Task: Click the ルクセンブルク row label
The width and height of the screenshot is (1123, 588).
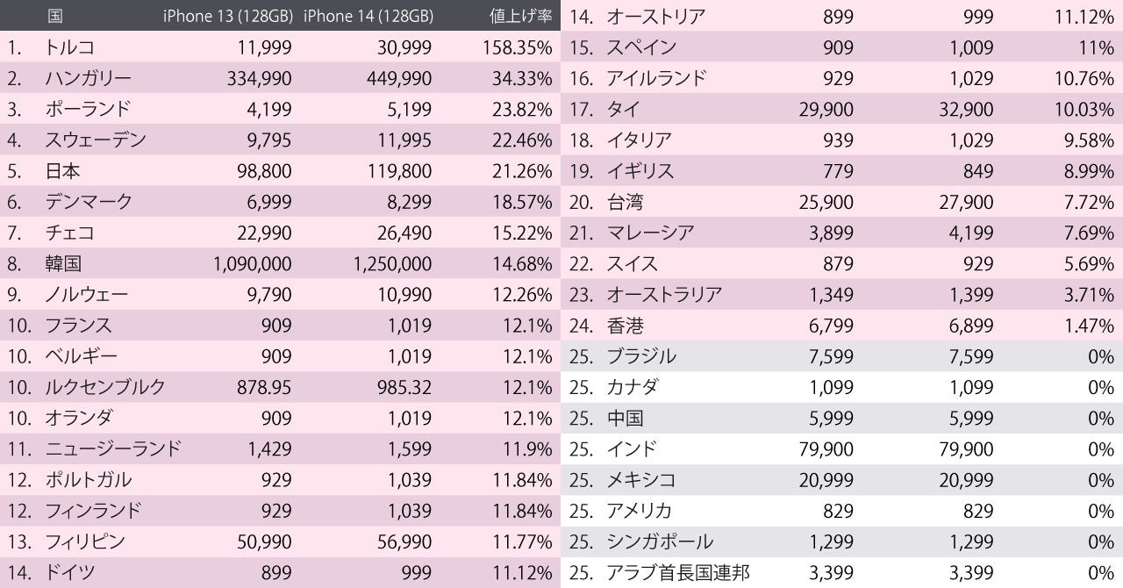Action: pyautogui.click(x=104, y=387)
